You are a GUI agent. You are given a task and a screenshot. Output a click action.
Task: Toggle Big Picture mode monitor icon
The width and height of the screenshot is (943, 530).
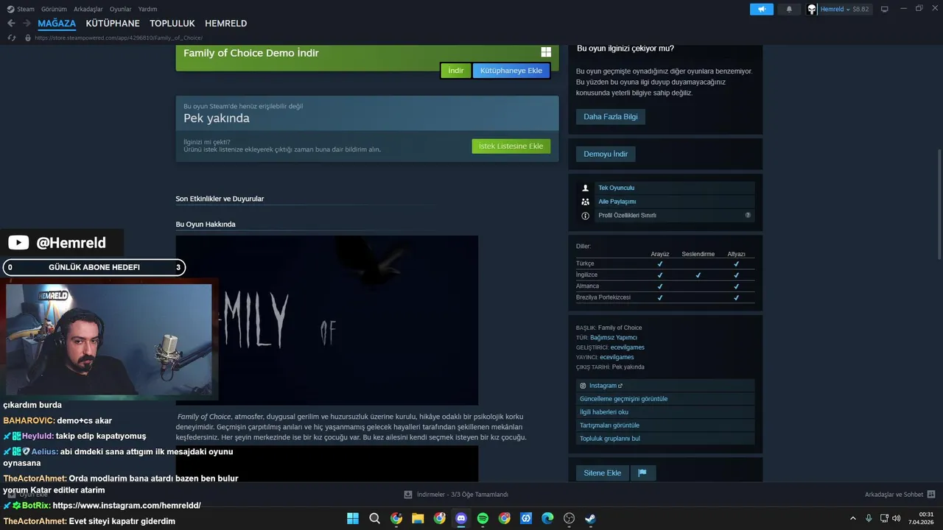884,9
